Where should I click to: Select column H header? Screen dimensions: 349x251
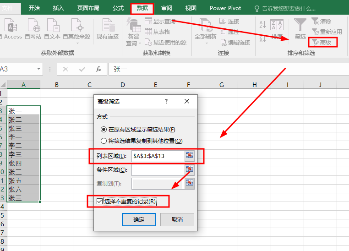[254, 85]
